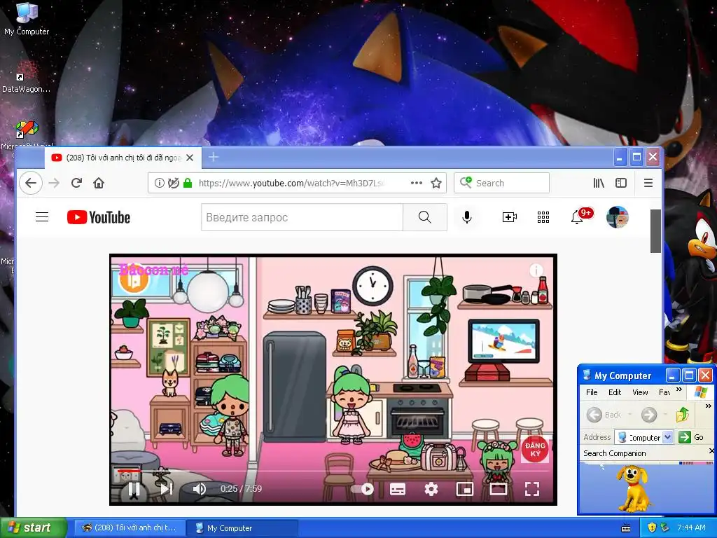Screen dimensions: 717x538
Task: Go to YouTube home via logo
Action: (99, 217)
